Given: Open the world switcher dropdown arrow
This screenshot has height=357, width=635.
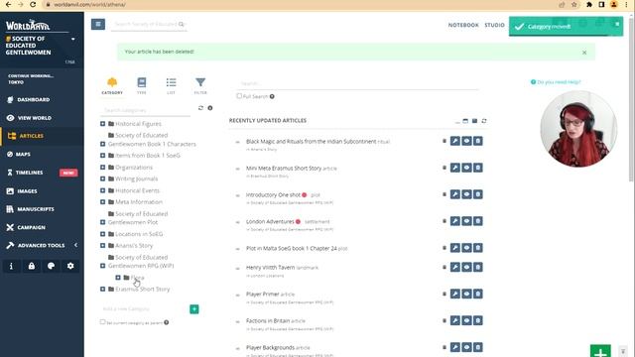Looking at the screenshot, I should [x=72, y=40].
